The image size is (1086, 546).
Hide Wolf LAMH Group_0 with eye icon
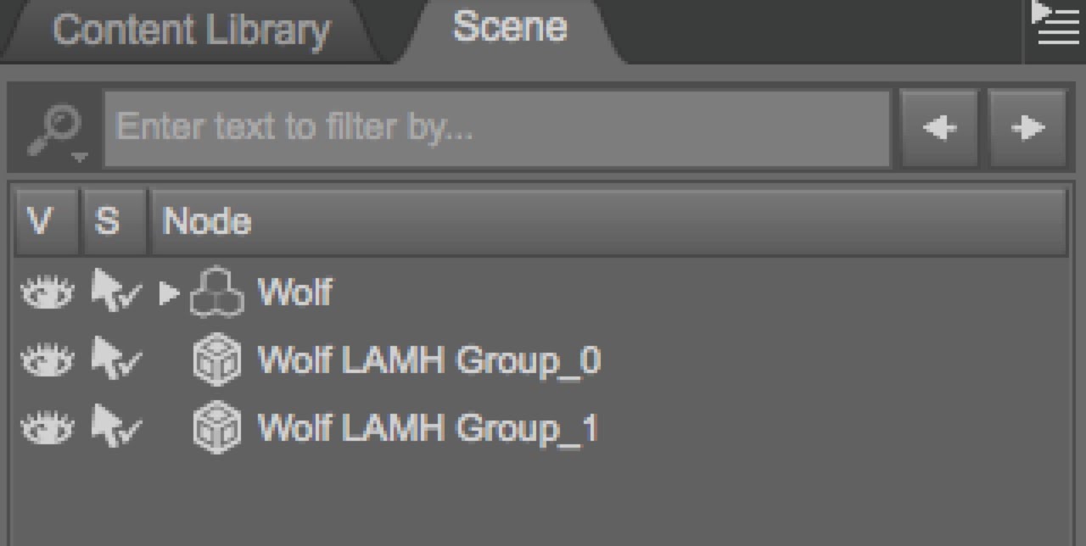click(47, 361)
